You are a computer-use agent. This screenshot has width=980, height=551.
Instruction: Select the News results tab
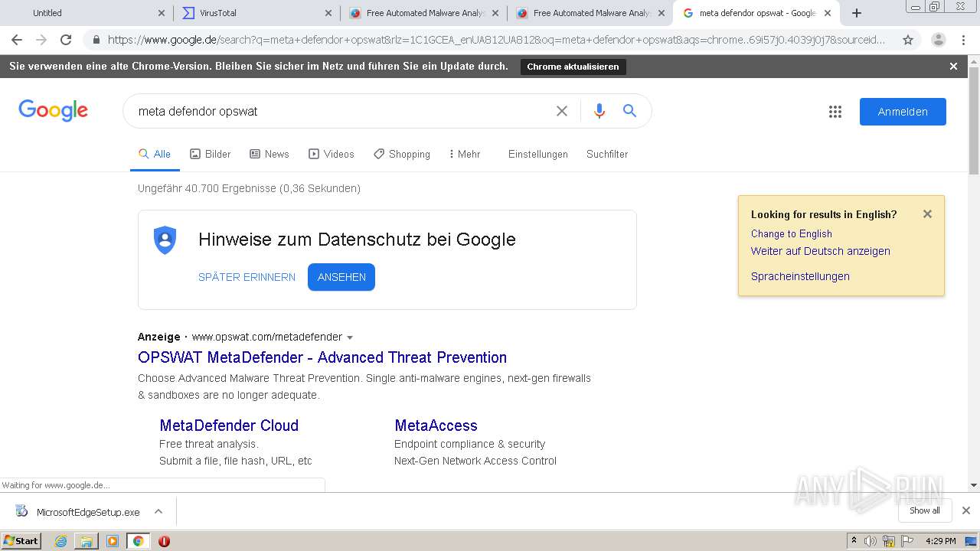pyautogui.click(x=269, y=154)
